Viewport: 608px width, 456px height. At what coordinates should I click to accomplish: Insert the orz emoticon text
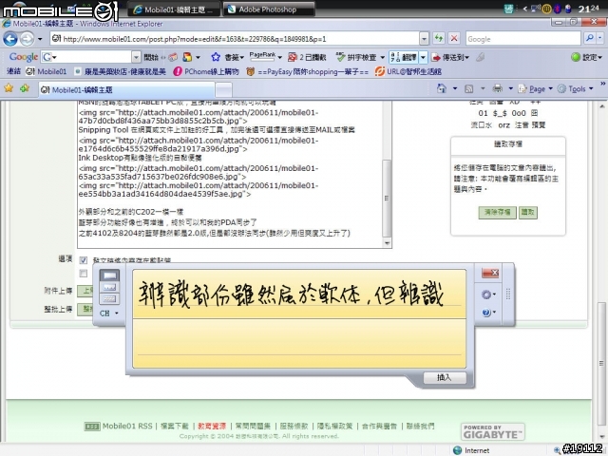tap(503, 124)
